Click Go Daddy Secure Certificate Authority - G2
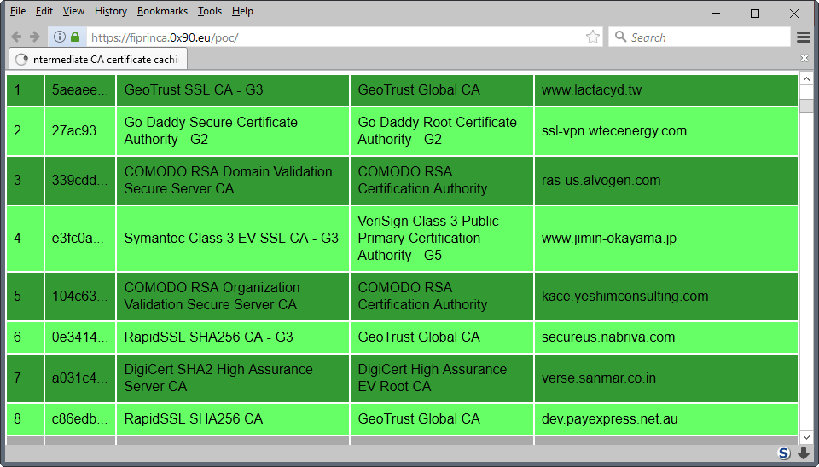This screenshot has height=467, width=819. (x=232, y=131)
